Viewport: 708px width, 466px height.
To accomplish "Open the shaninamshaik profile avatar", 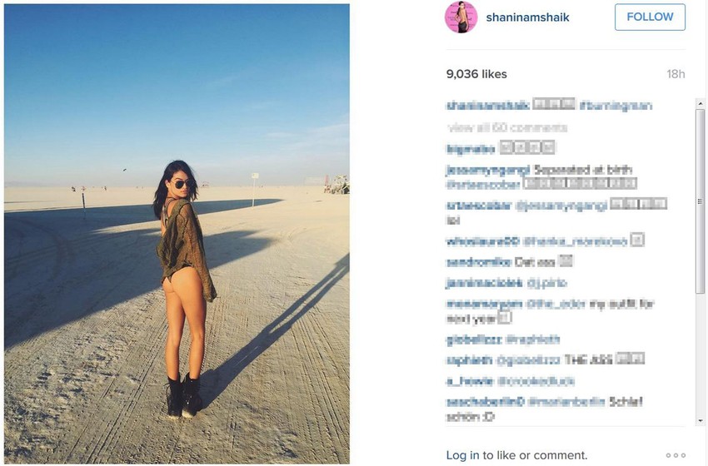I will 461,17.
